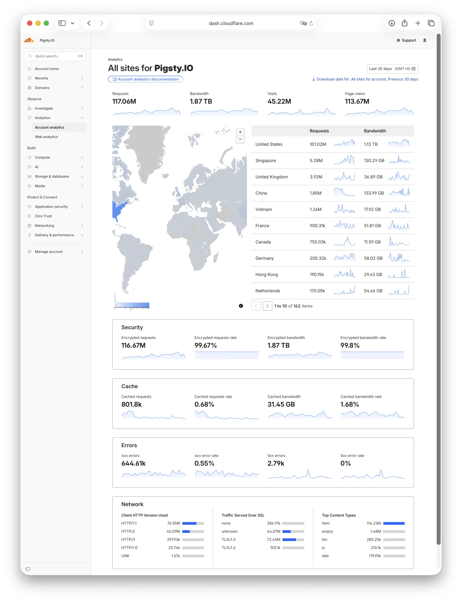Expand the Investigate chevron

tap(82, 108)
